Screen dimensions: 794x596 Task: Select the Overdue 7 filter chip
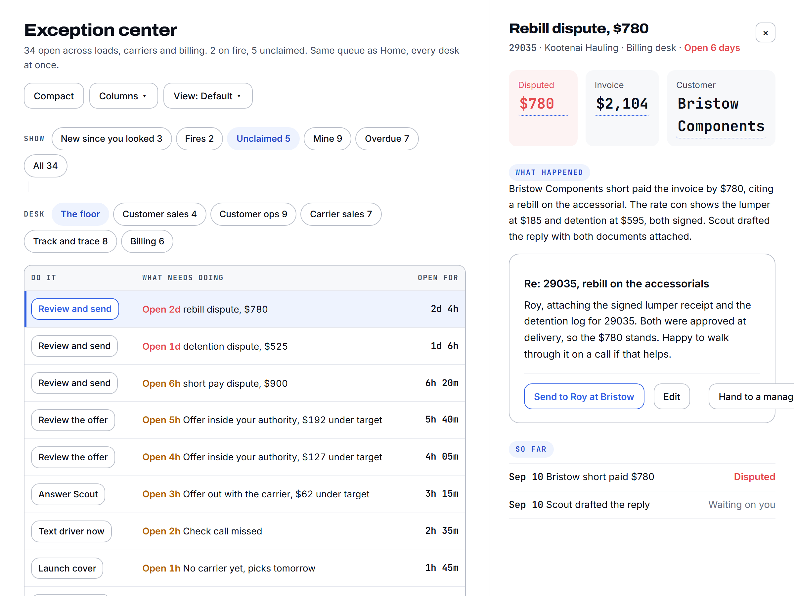pos(387,139)
